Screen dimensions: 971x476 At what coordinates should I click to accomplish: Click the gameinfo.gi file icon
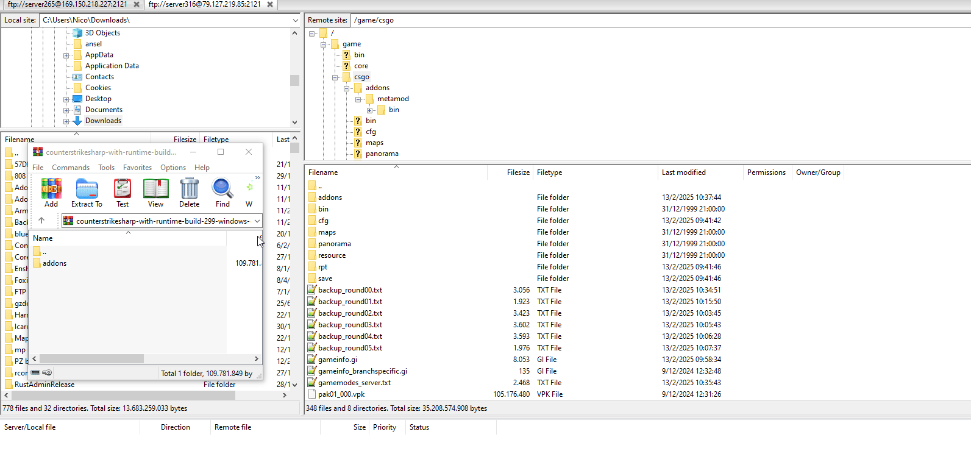pyautogui.click(x=312, y=360)
